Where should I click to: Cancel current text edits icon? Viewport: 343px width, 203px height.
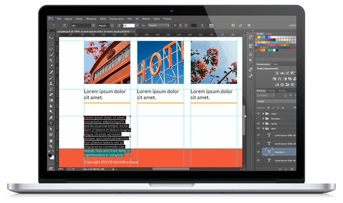(233, 25)
